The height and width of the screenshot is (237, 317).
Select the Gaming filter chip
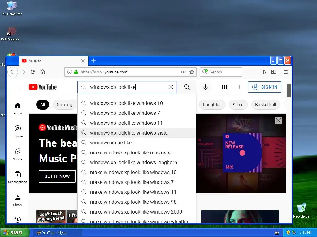click(64, 105)
